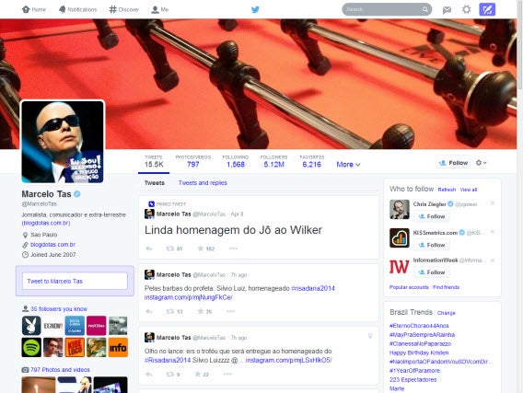The image size is (523, 393).
Task: Open the #Risadaria2014 hashtag in third tweet
Action: tap(168, 360)
